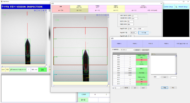Click vertical-bar icon above main window image

click(41, 10)
